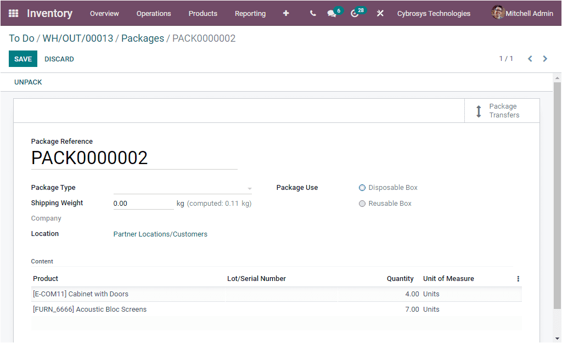Go to previous record with left chevron

(530, 58)
